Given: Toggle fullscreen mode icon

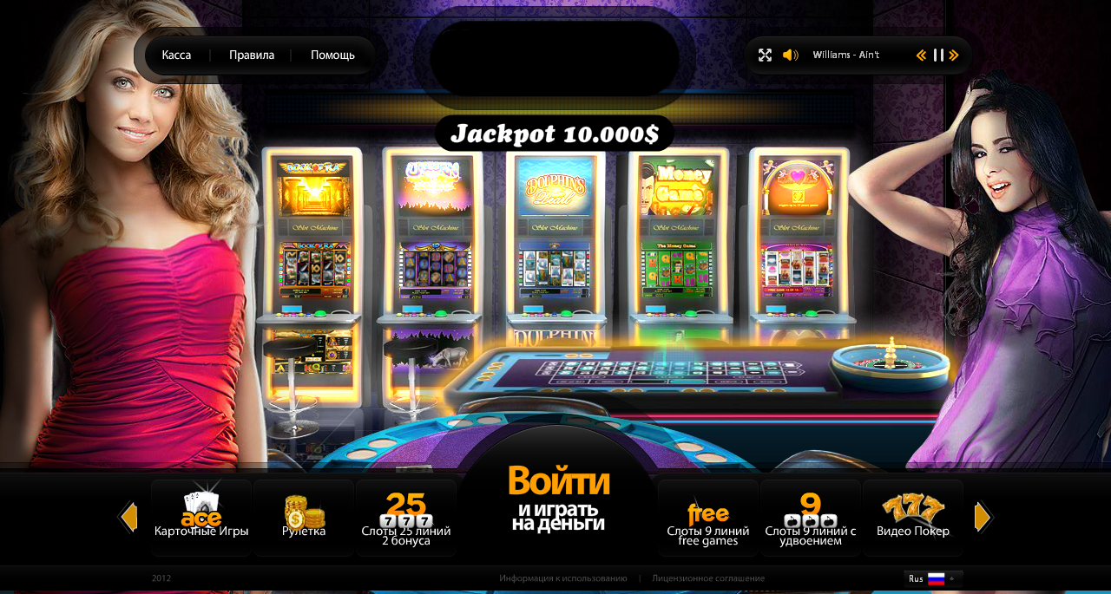Looking at the screenshot, I should point(765,55).
